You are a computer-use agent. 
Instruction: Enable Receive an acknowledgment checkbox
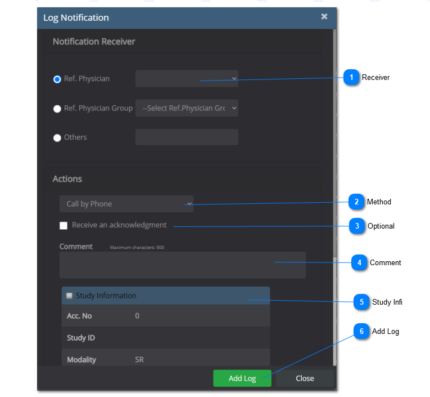(x=64, y=225)
